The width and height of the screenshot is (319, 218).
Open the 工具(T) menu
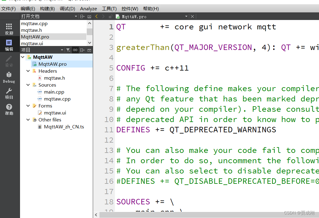109,9
